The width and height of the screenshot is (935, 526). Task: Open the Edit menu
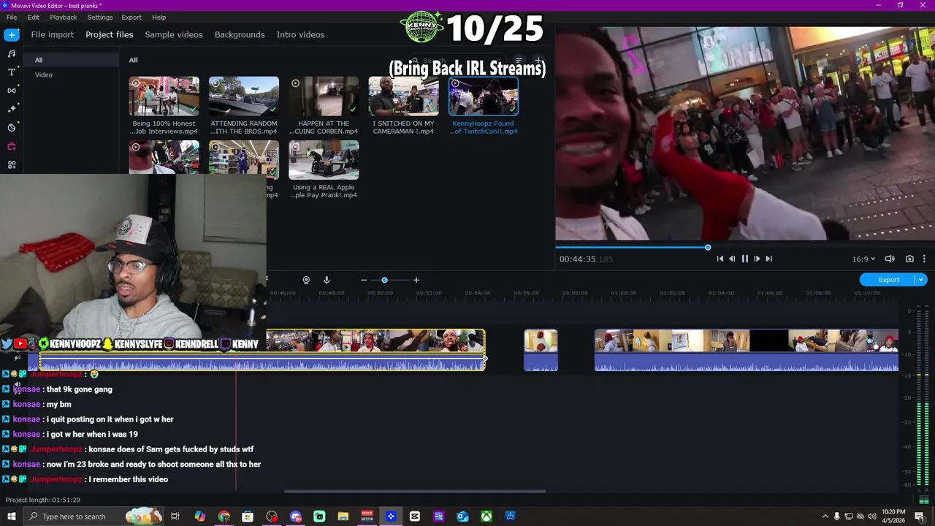[34, 17]
